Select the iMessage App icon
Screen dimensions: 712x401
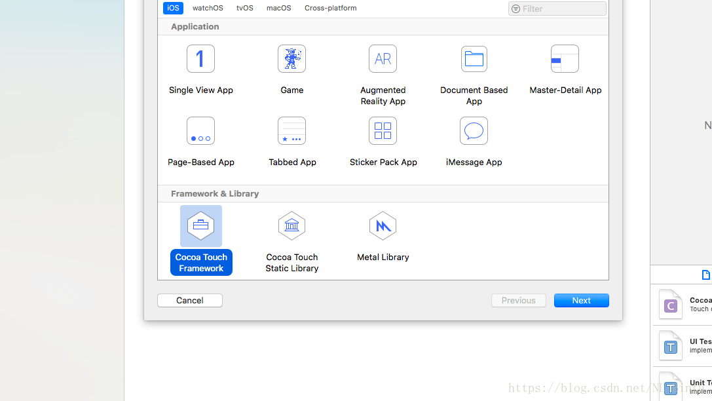(x=474, y=131)
